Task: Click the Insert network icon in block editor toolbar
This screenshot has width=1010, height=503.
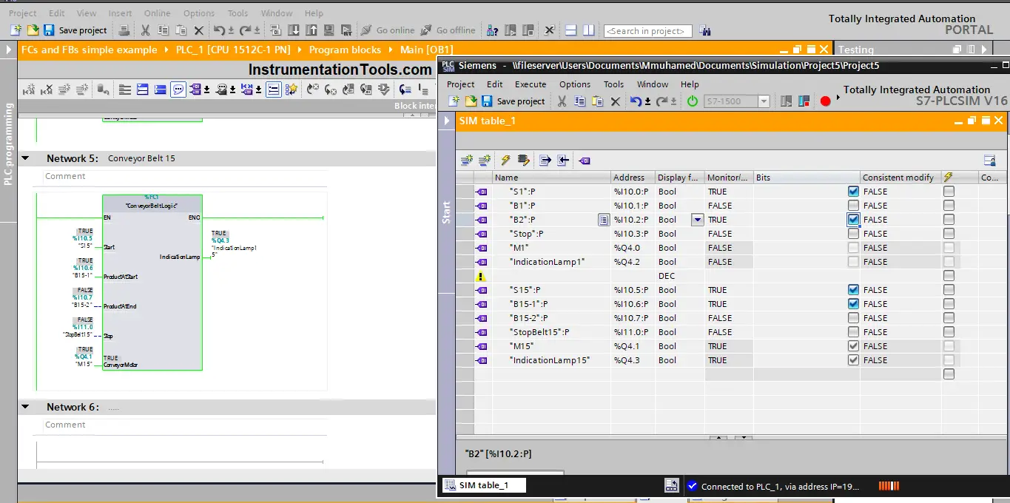Action: click(29, 90)
